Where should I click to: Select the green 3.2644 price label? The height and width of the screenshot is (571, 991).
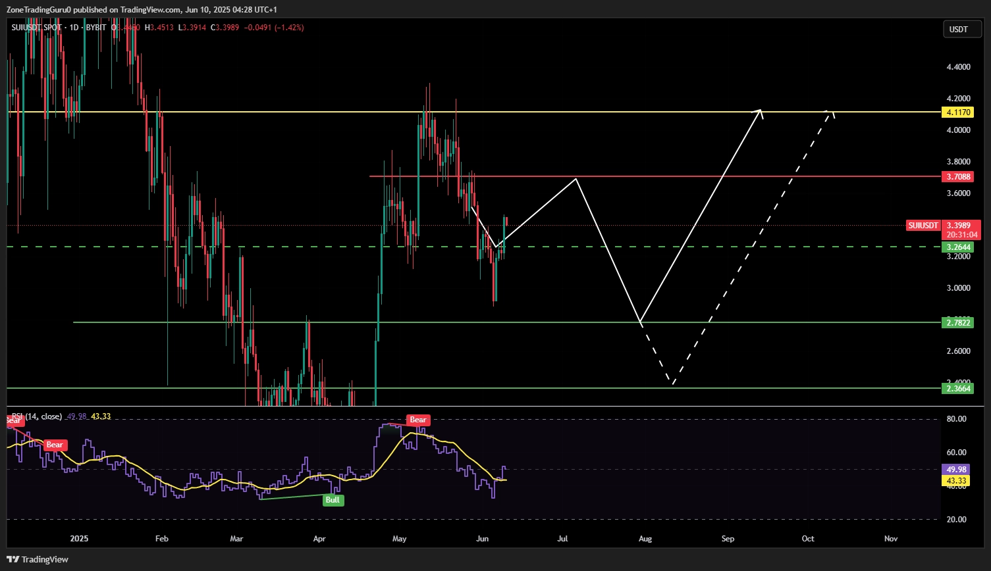(x=958, y=247)
